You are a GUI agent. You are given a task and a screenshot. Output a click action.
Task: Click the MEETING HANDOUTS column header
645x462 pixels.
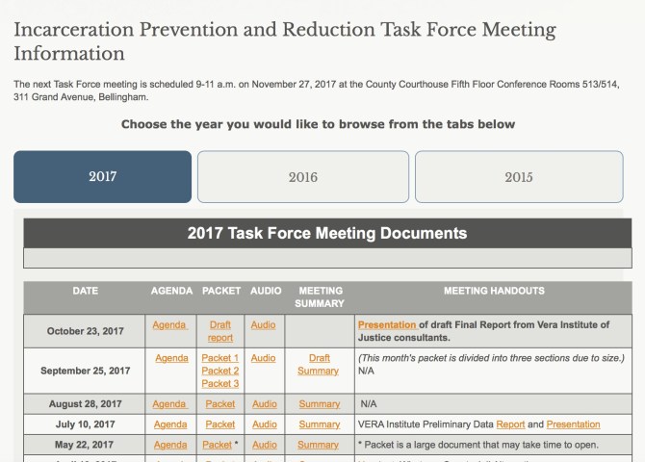pos(494,291)
